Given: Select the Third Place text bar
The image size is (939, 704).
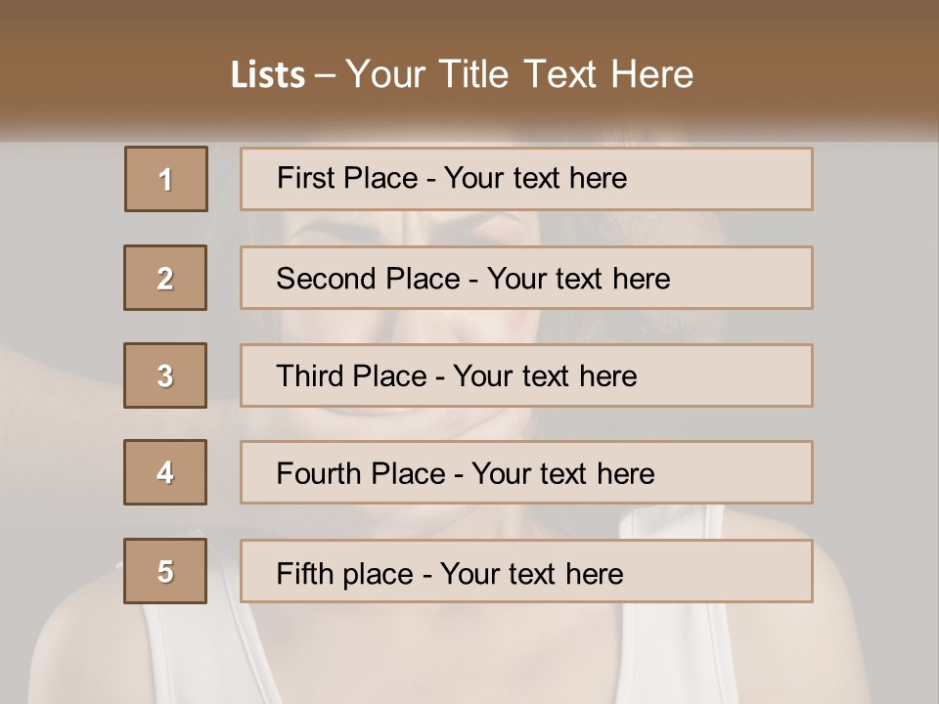Looking at the screenshot, I should tap(526, 375).
